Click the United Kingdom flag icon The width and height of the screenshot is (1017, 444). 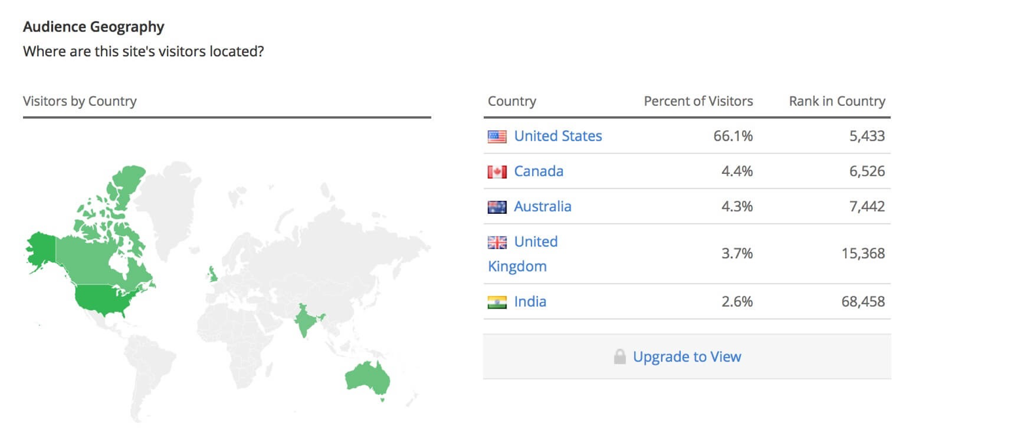click(497, 243)
